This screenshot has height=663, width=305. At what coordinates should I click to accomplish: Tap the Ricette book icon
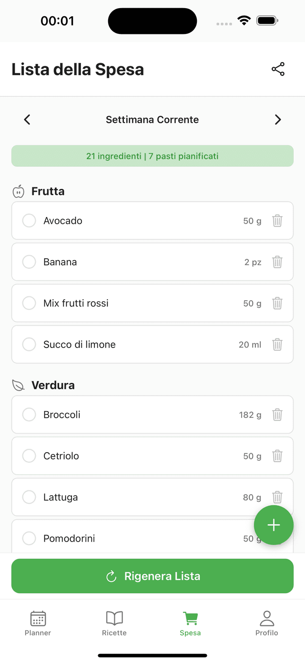pyautogui.click(x=114, y=618)
